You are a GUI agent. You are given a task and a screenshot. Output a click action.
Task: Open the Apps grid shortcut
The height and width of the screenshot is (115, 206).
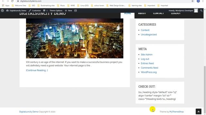(6, 5)
